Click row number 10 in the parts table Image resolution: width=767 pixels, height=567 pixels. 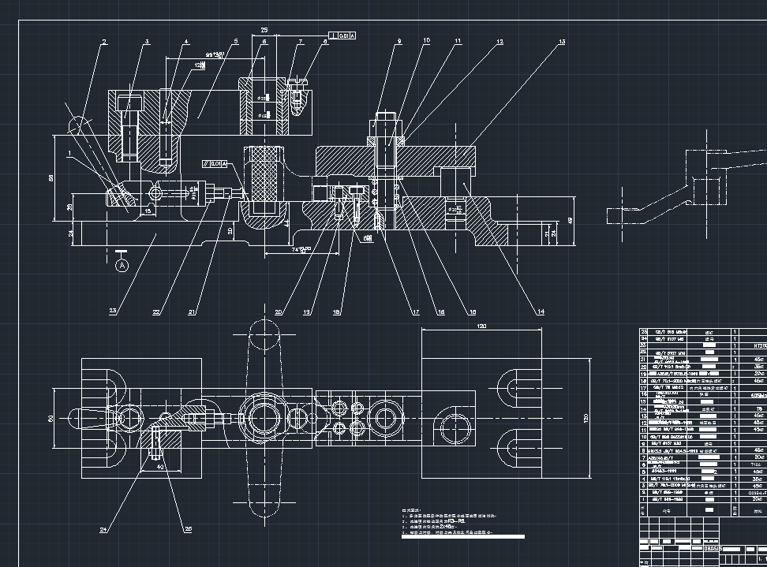click(x=644, y=437)
